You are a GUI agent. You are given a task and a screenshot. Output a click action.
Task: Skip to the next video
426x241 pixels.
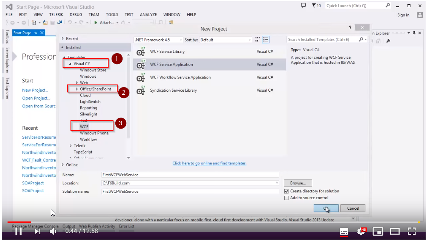tap(37, 231)
